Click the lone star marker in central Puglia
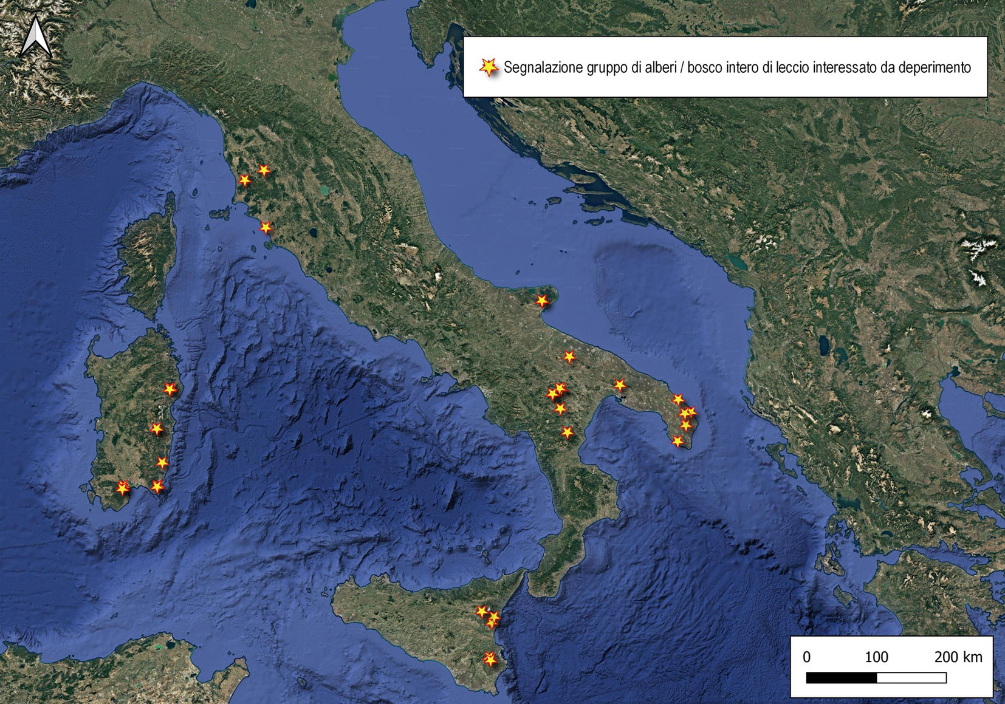This screenshot has height=704, width=1005. (569, 357)
